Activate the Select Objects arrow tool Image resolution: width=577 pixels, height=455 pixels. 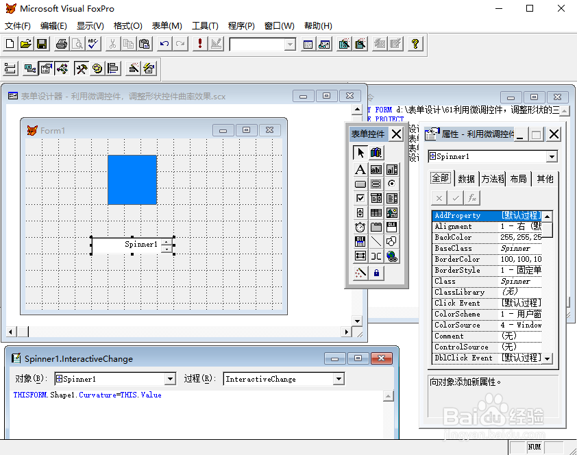360,152
